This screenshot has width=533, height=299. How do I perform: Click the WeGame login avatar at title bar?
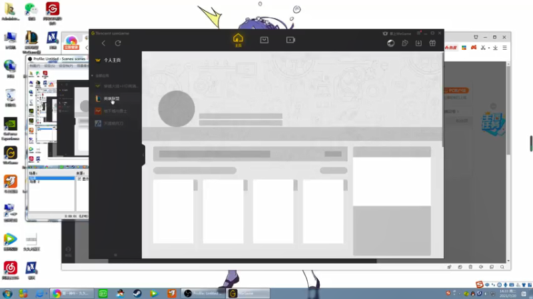tap(385, 34)
